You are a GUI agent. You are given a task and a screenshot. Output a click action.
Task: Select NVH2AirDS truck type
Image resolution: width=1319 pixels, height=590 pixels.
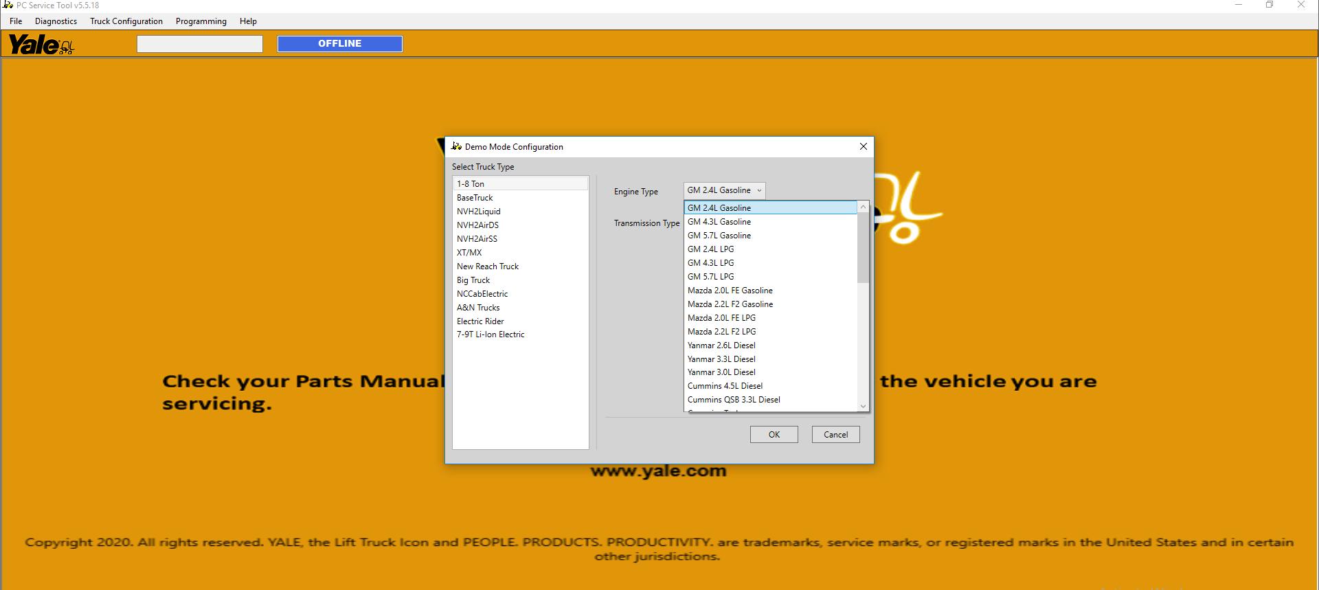click(520, 225)
